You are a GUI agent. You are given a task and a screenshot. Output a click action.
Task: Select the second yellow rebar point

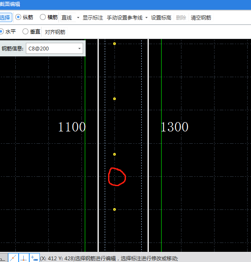(114, 99)
